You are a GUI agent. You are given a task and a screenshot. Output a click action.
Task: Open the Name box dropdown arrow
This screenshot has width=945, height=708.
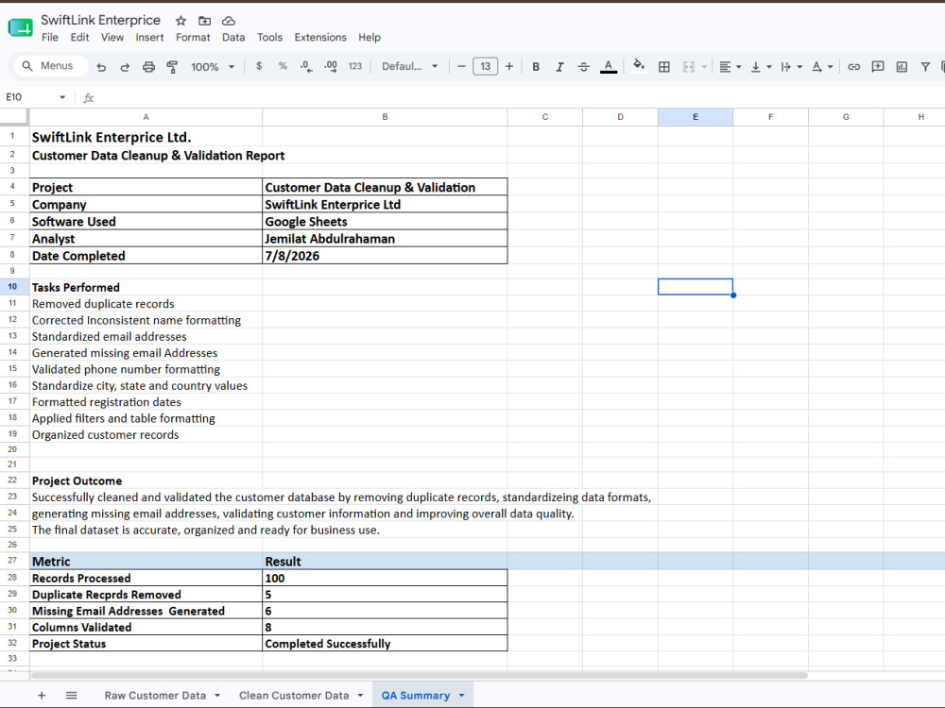pos(62,97)
